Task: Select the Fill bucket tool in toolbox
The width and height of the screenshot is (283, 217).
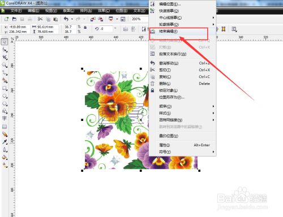Action: (x=5, y=158)
